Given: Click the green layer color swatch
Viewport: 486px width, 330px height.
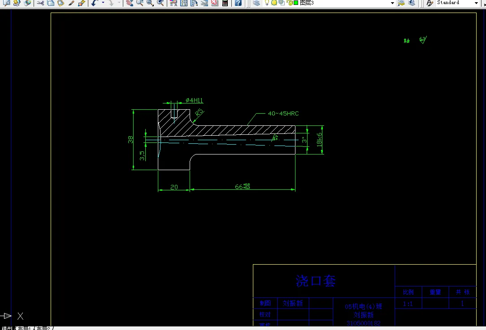Looking at the screenshot, I should (x=296, y=3).
